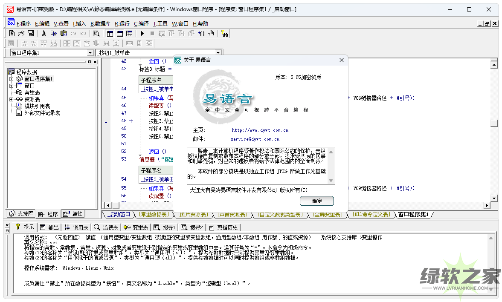This screenshot has width=502, height=302.
Task: Click the Open file folder icon
Action: tap(21, 33)
